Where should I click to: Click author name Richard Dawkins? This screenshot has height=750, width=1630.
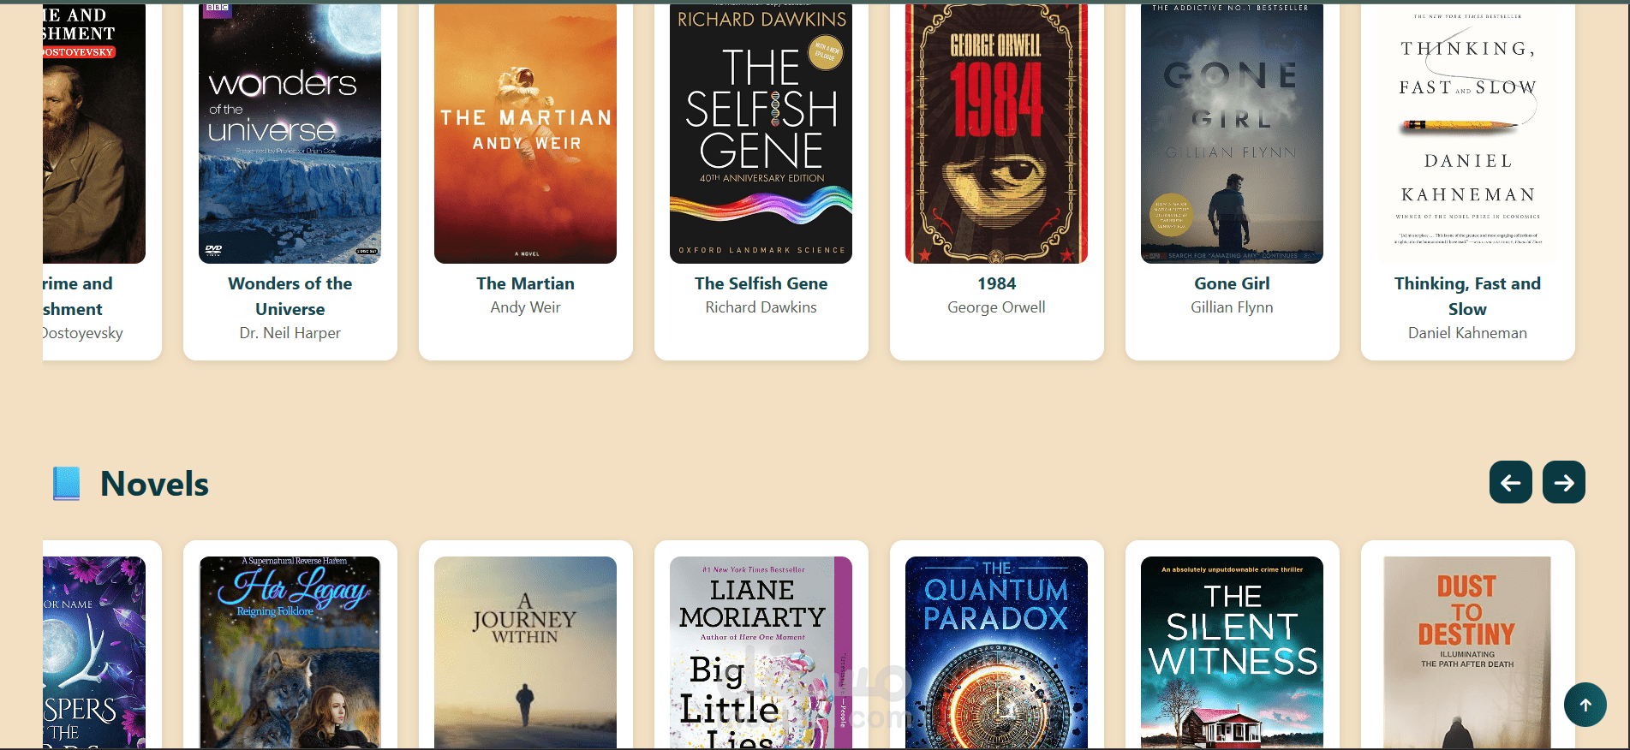[x=761, y=307]
